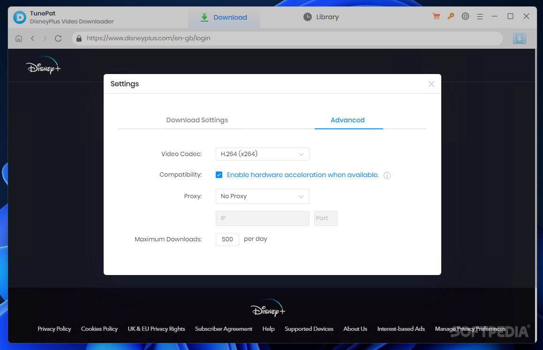
Task: Open Manage Privacy Preferences link
Action: (x=470, y=329)
